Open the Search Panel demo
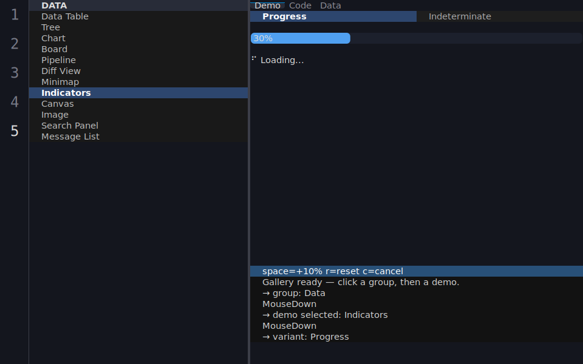The width and height of the screenshot is (583, 364). click(138, 126)
